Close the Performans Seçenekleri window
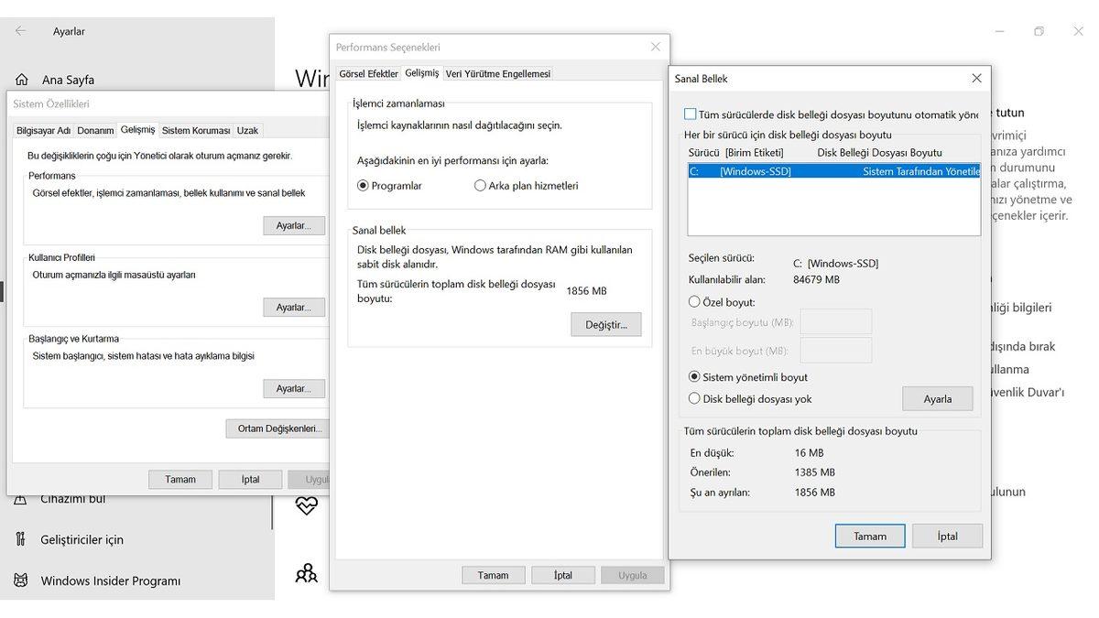Image resolution: width=1099 pixels, height=618 pixels. click(655, 47)
